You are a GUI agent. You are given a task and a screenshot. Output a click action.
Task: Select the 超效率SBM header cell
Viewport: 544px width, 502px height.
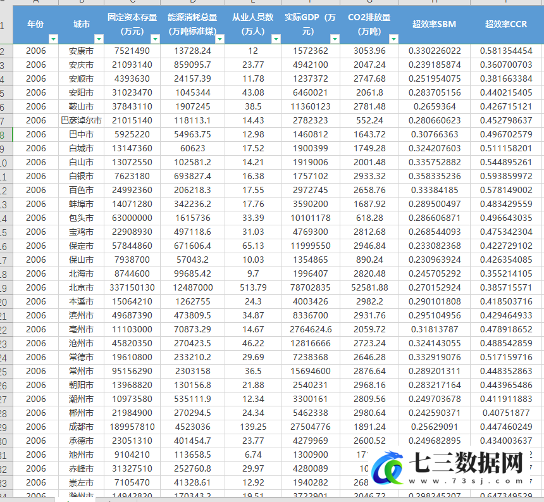[x=435, y=24]
